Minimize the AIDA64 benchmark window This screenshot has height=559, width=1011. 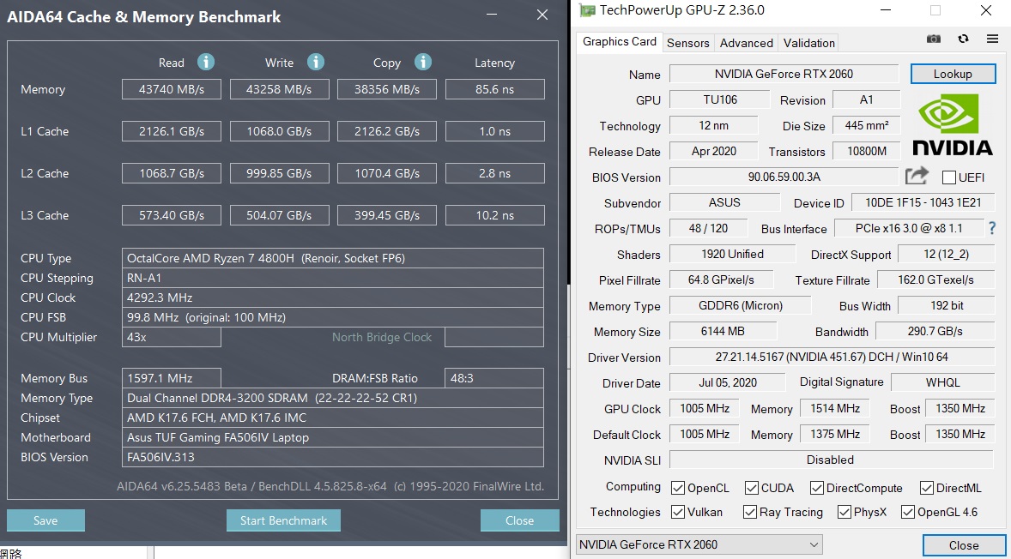(x=493, y=15)
